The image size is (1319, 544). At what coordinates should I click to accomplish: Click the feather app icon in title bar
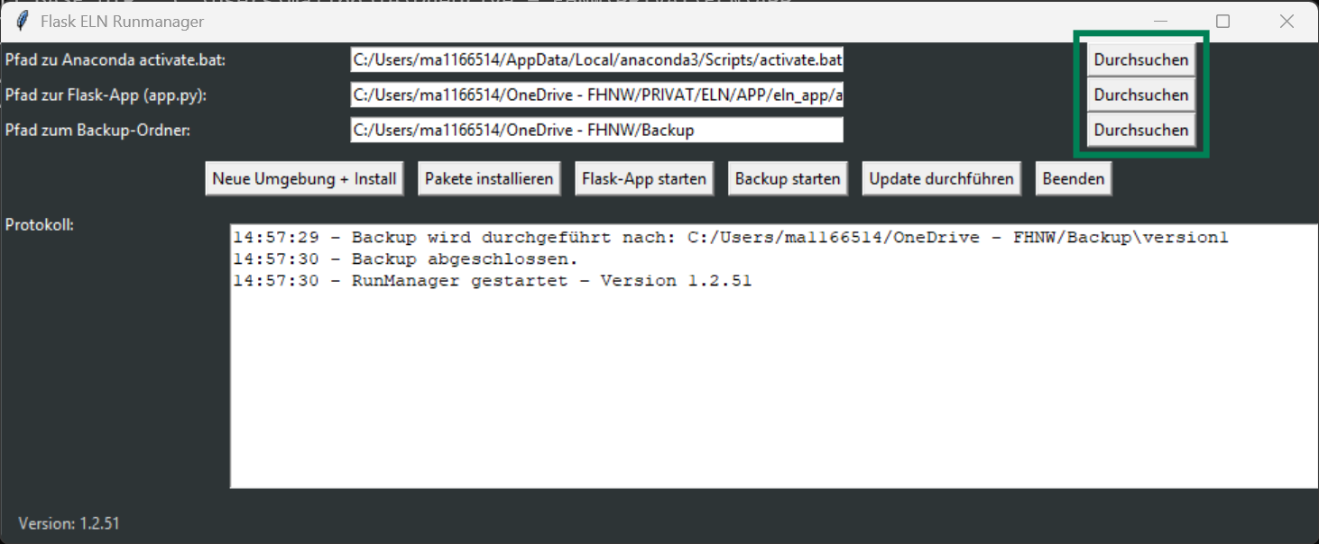(x=22, y=22)
